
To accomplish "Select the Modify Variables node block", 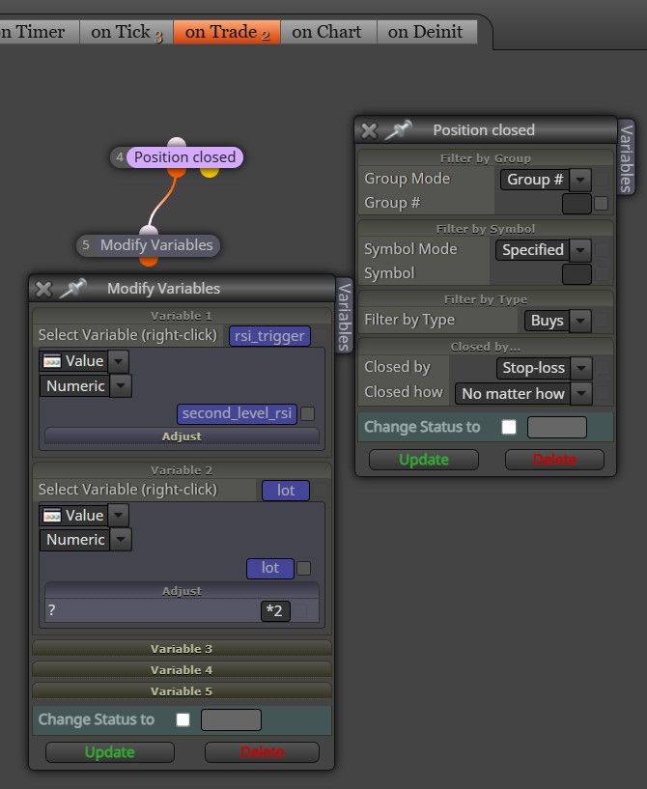I will pos(149,245).
